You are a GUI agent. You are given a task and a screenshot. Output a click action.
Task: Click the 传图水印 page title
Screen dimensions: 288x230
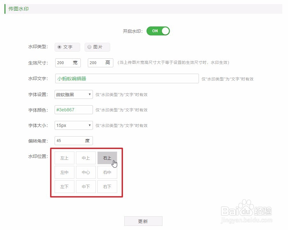tap(18, 9)
